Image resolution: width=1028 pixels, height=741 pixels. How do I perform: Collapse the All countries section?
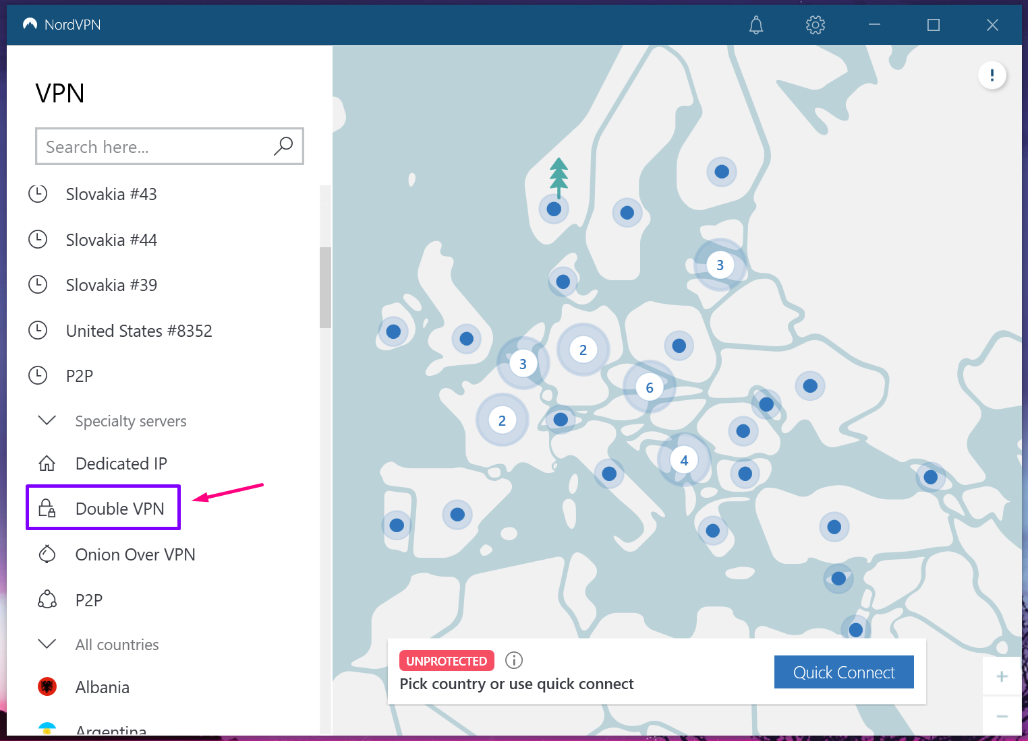coord(47,644)
